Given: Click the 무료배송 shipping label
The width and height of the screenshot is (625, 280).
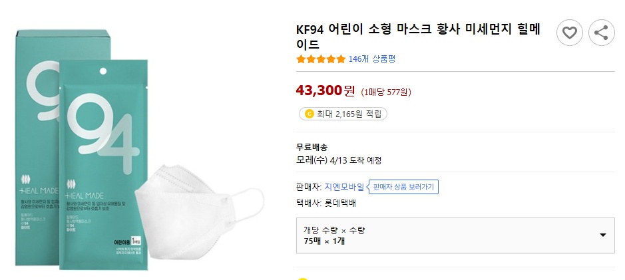Looking at the screenshot, I should coord(312,147).
